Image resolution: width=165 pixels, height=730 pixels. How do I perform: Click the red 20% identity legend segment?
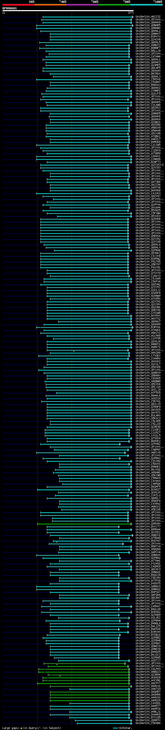(18, 5)
